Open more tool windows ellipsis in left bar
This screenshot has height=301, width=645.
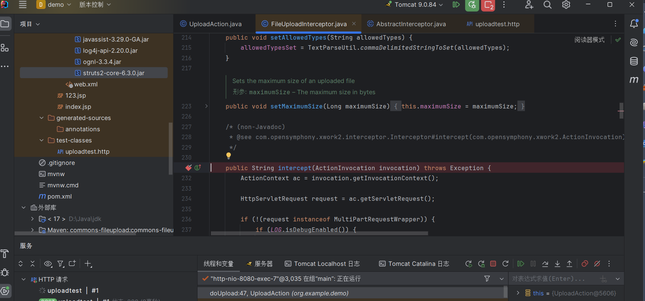coord(4,66)
